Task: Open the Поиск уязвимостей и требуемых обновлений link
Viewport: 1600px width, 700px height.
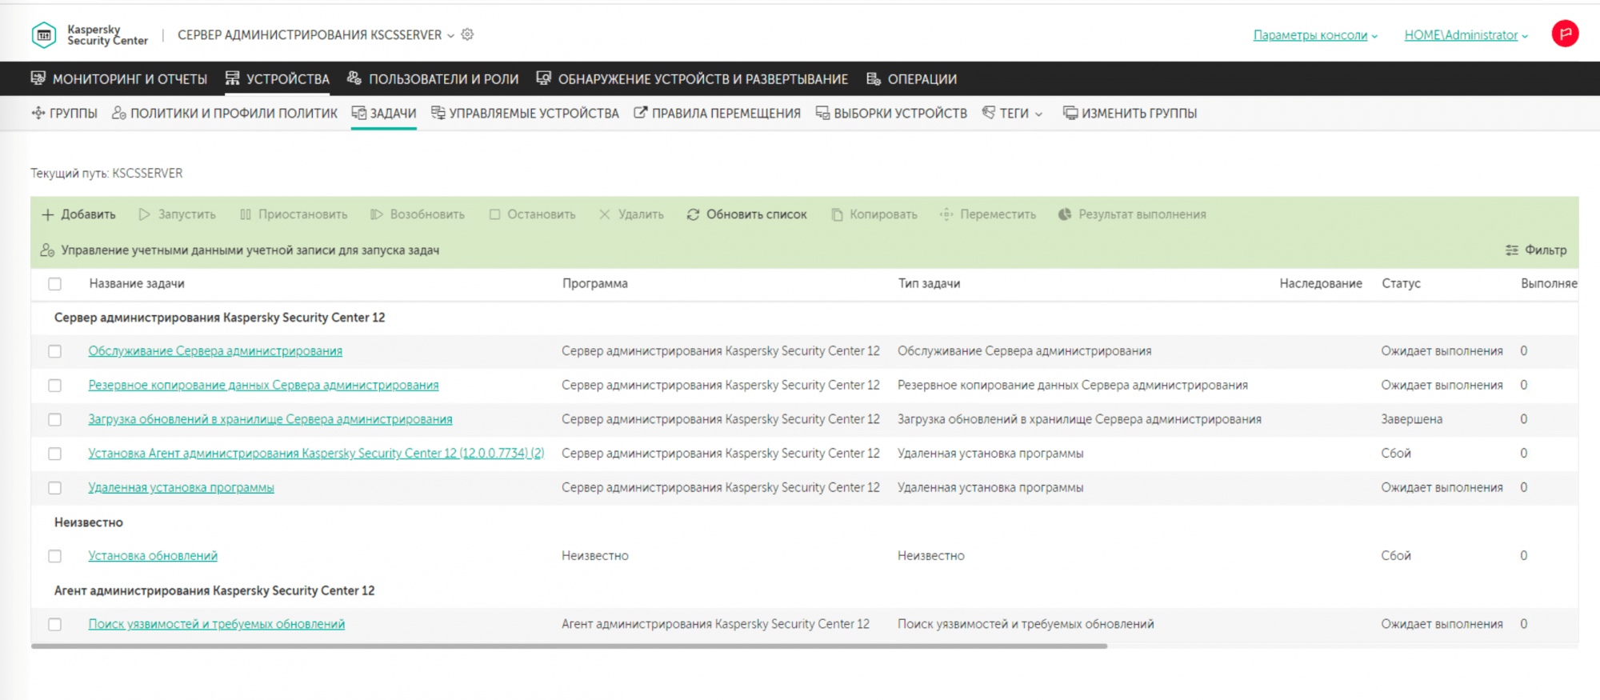Action: click(217, 624)
